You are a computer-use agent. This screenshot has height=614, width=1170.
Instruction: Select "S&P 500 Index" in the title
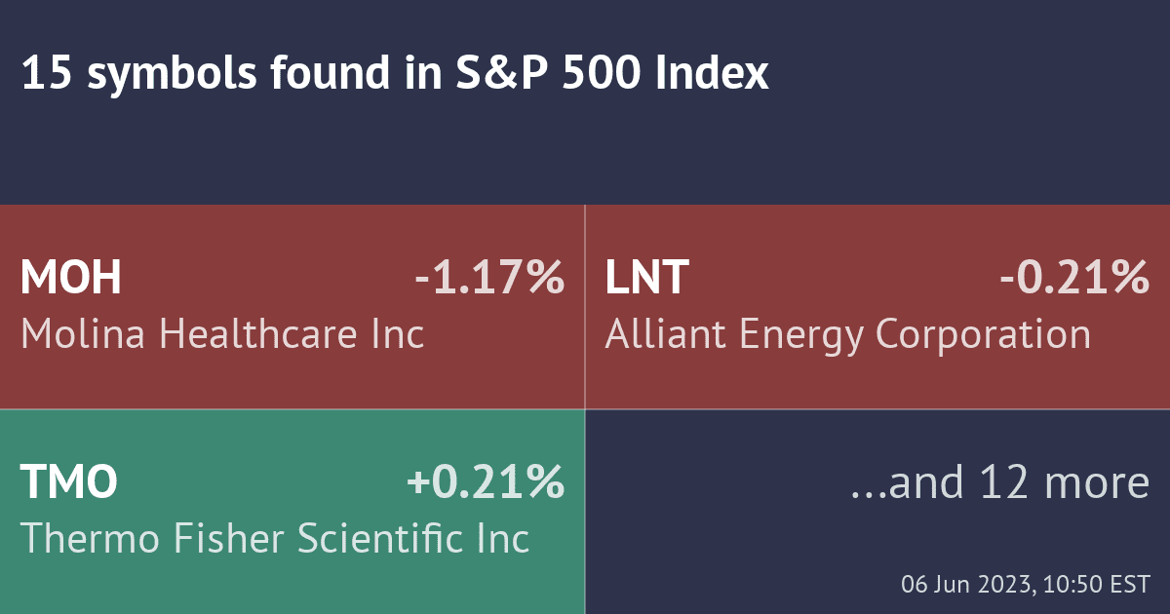click(612, 75)
